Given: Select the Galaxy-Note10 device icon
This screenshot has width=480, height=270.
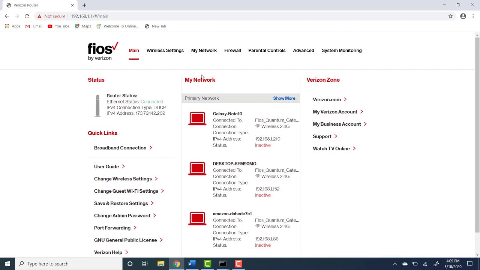Looking at the screenshot, I should point(197,118).
